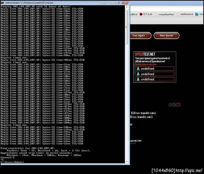Click the 'Packets: Sent = 59' line
The image size is (204, 174).
click(x=49, y=151)
